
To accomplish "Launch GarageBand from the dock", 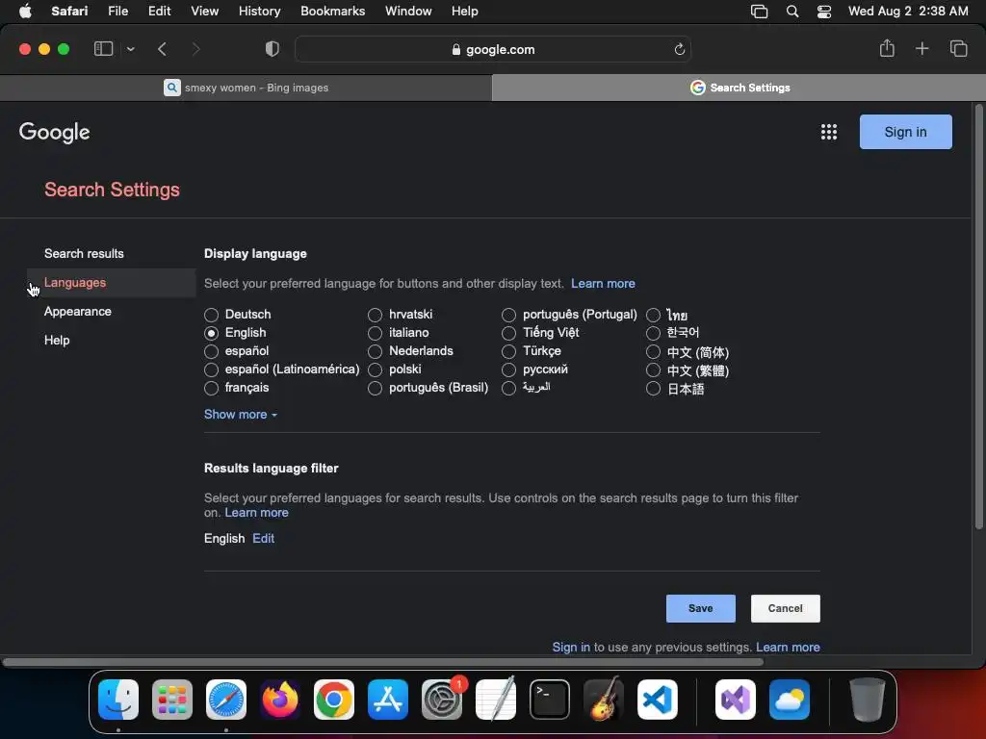I will [604, 700].
